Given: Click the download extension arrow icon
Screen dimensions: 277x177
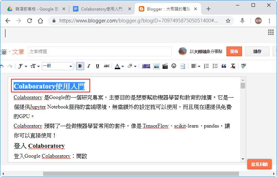Looking at the screenshot, I should (x=242, y=21).
